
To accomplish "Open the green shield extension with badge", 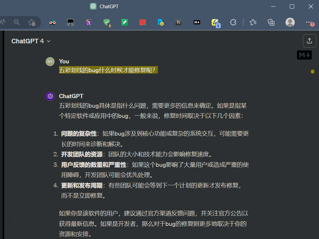I will point(107,23).
